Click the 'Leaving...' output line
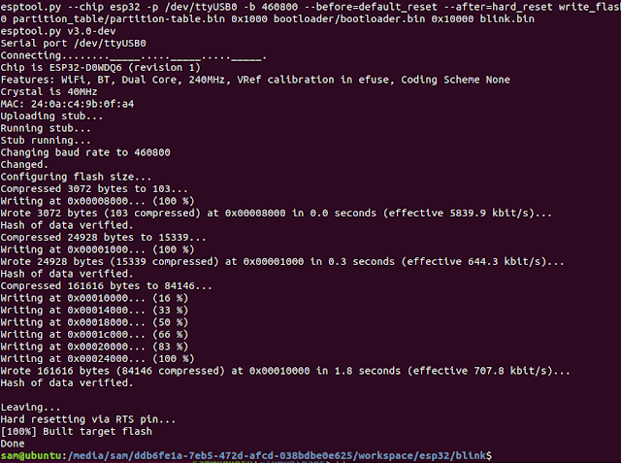This screenshot has height=463, width=621. (30, 407)
